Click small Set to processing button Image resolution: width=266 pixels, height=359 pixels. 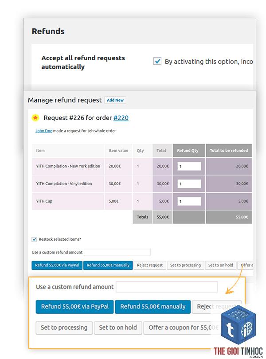pyautogui.click(x=185, y=265)
